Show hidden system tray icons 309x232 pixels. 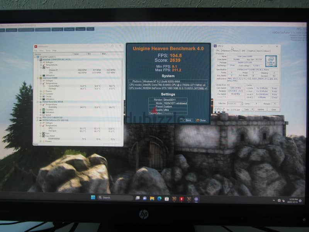click(274, 200)
